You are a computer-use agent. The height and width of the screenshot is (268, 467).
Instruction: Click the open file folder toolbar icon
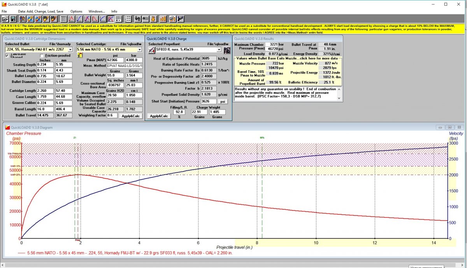(x=5, y=19)
